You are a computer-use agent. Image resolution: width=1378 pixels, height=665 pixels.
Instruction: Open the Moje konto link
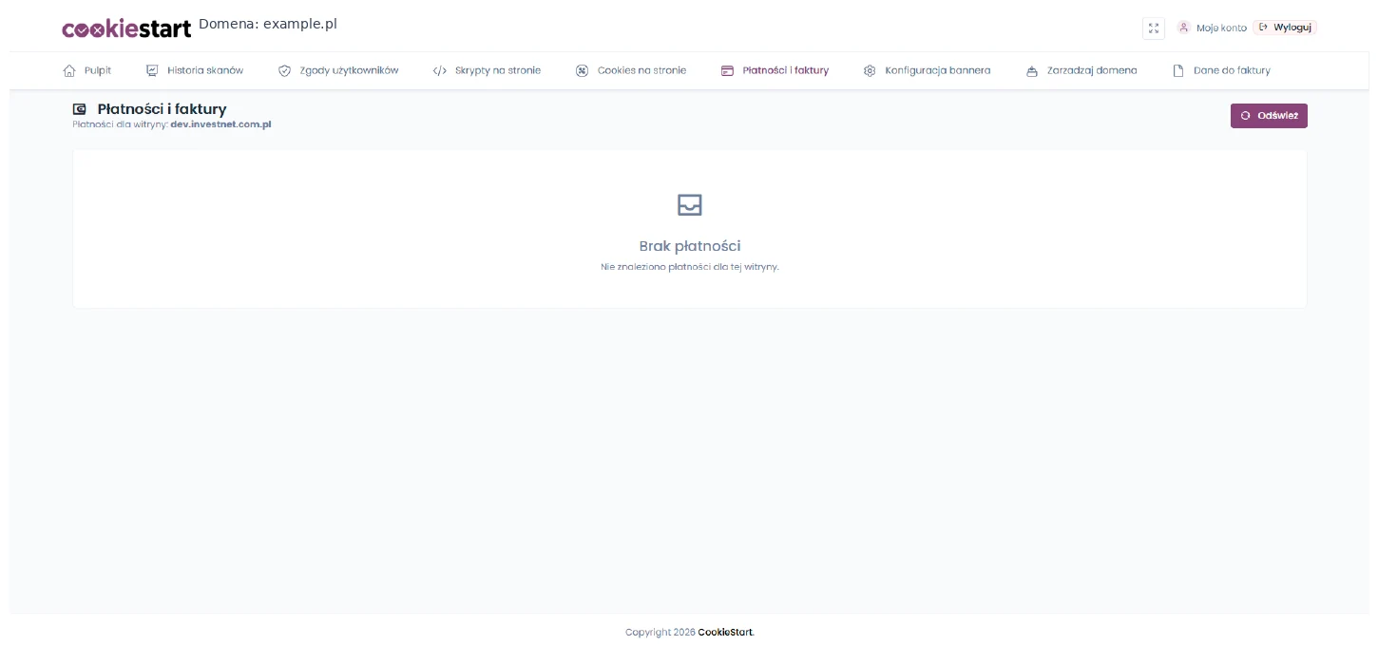click(1221, 28)
